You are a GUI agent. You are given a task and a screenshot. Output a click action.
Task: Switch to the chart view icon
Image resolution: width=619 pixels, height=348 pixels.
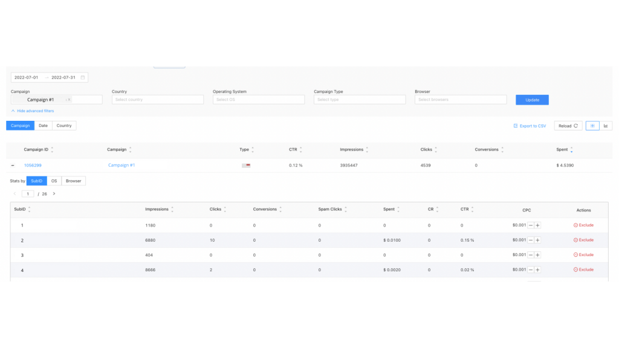606,126
